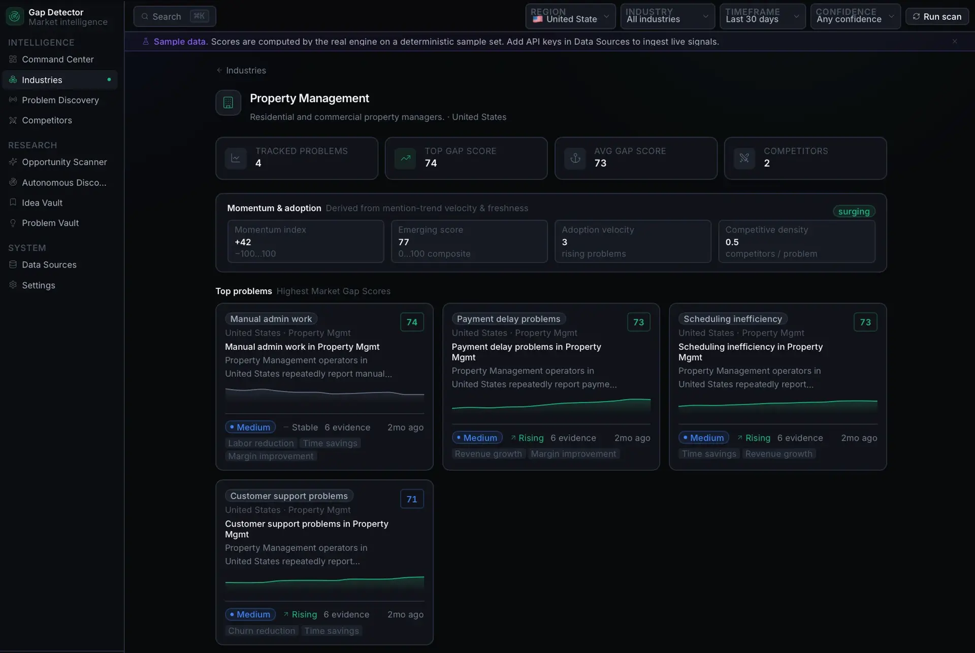Click the Run scan refresh icon
This screenshot has height=653, width=975.
(x=916, y=16)
